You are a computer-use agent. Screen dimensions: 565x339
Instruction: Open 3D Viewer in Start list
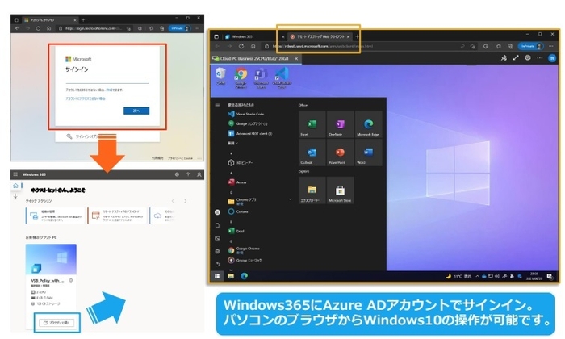pos(241,163)
